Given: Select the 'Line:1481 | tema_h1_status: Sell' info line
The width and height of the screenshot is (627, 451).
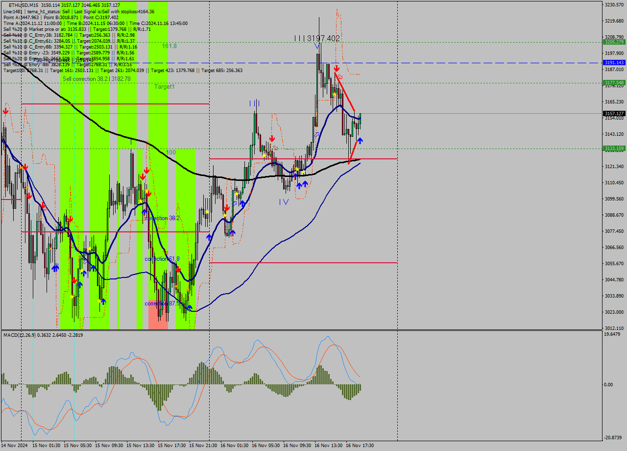Looking at the screenshot, I should [79, 11].
